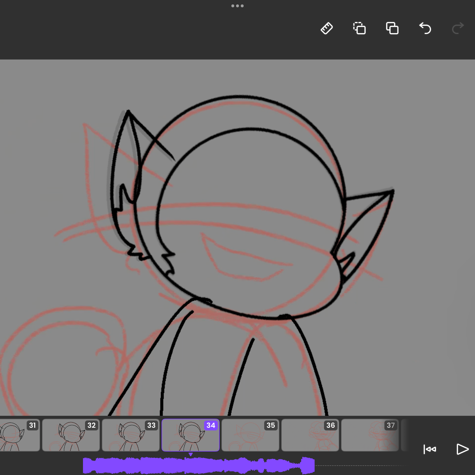
Task: Tap the frame 34 number badge
Action: (x=211, y=425)
